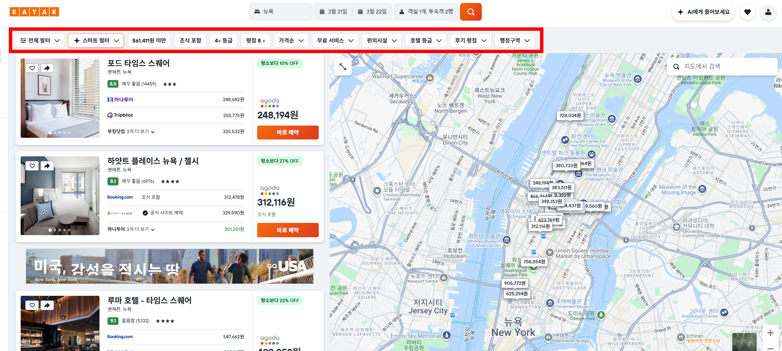Expand 호텔 등급 dropdown
Image resolution: width=782 pixels, height=351 pixels.
point(426,40)
